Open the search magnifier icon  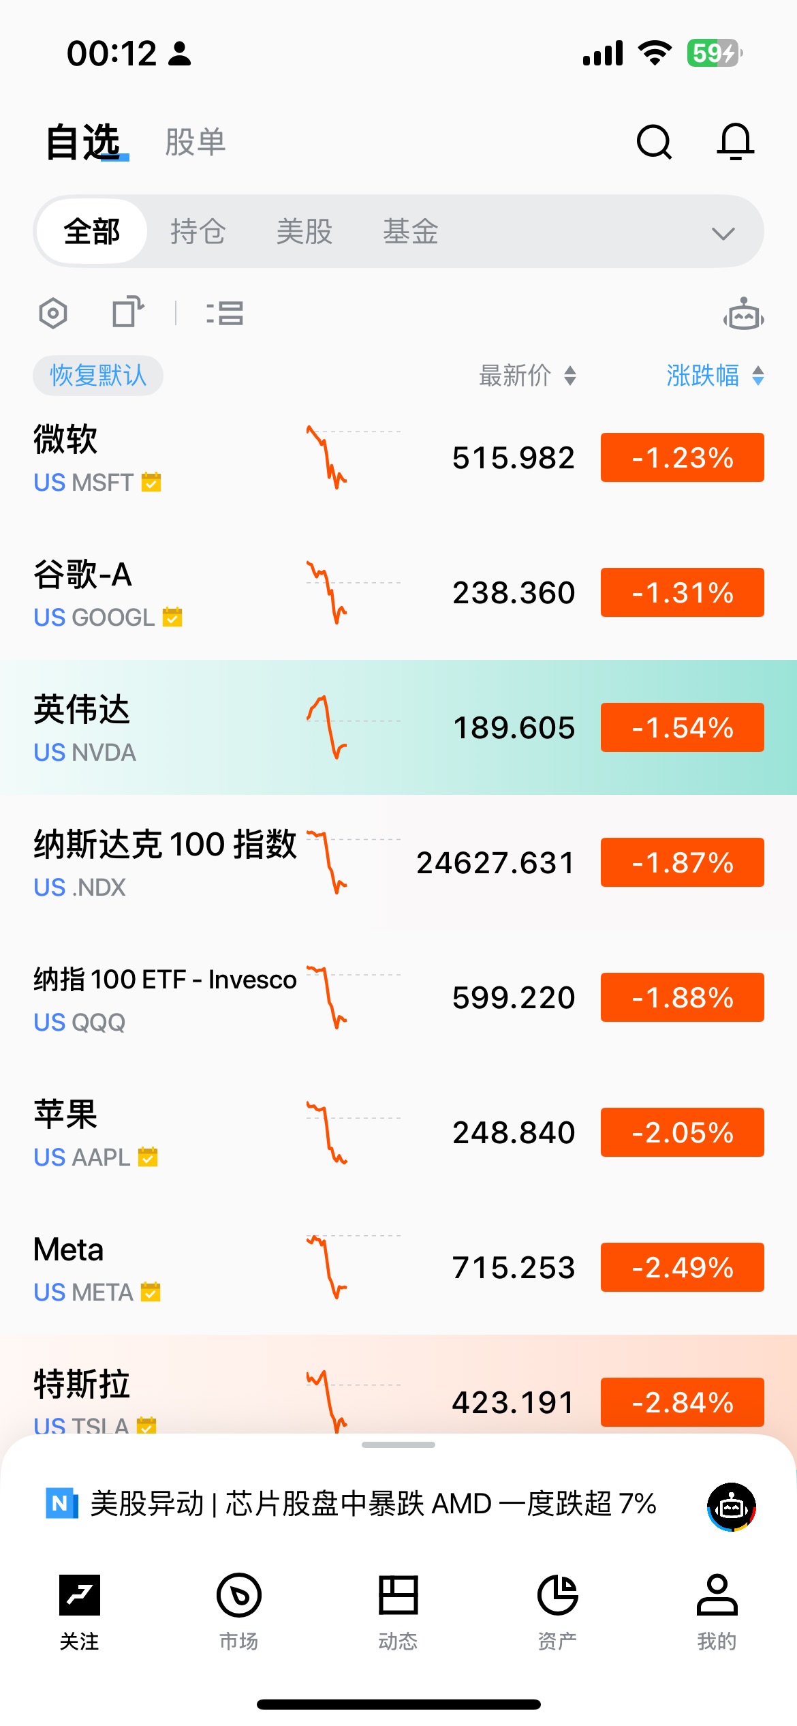[x=654, y=142]
